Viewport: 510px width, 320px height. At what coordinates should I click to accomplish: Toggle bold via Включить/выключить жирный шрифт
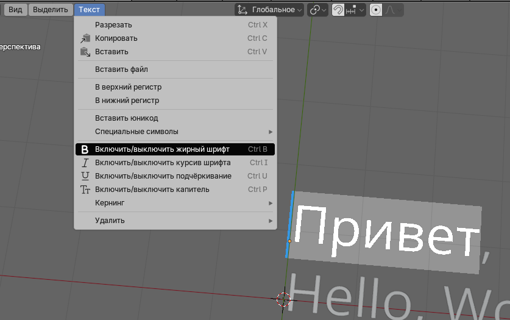coord(175,149)
